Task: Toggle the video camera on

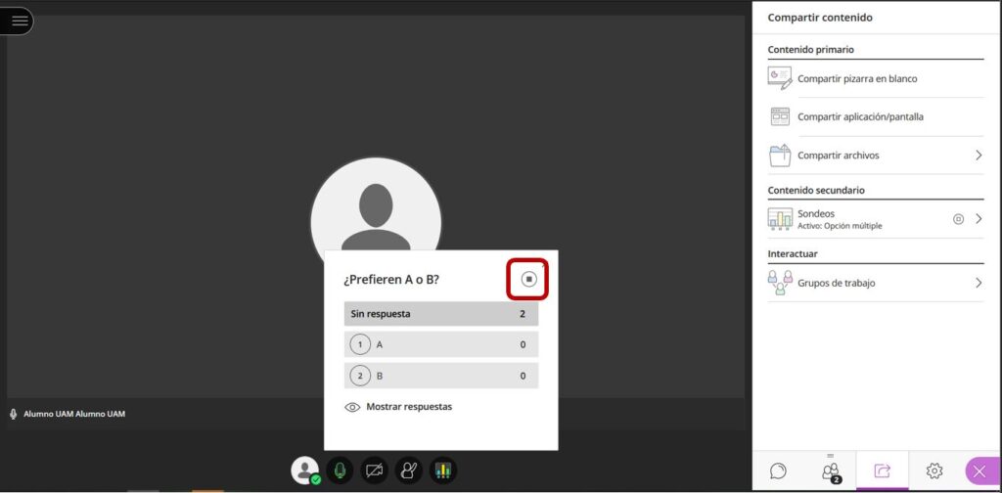Action: [375, 471]
